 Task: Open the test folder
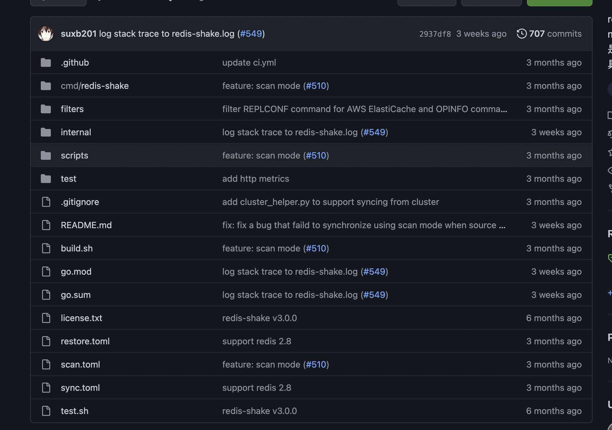(69, 178)
